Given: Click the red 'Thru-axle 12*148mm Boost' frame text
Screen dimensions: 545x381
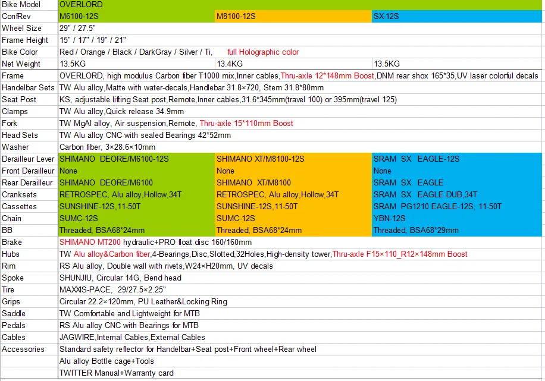Looking at the screenshot, I should [327, 75].
